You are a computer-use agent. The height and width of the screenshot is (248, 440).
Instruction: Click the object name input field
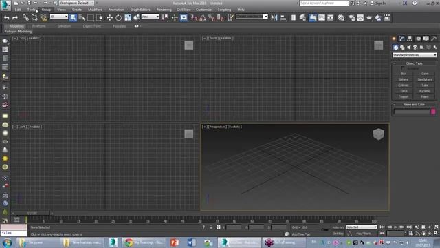412,112
